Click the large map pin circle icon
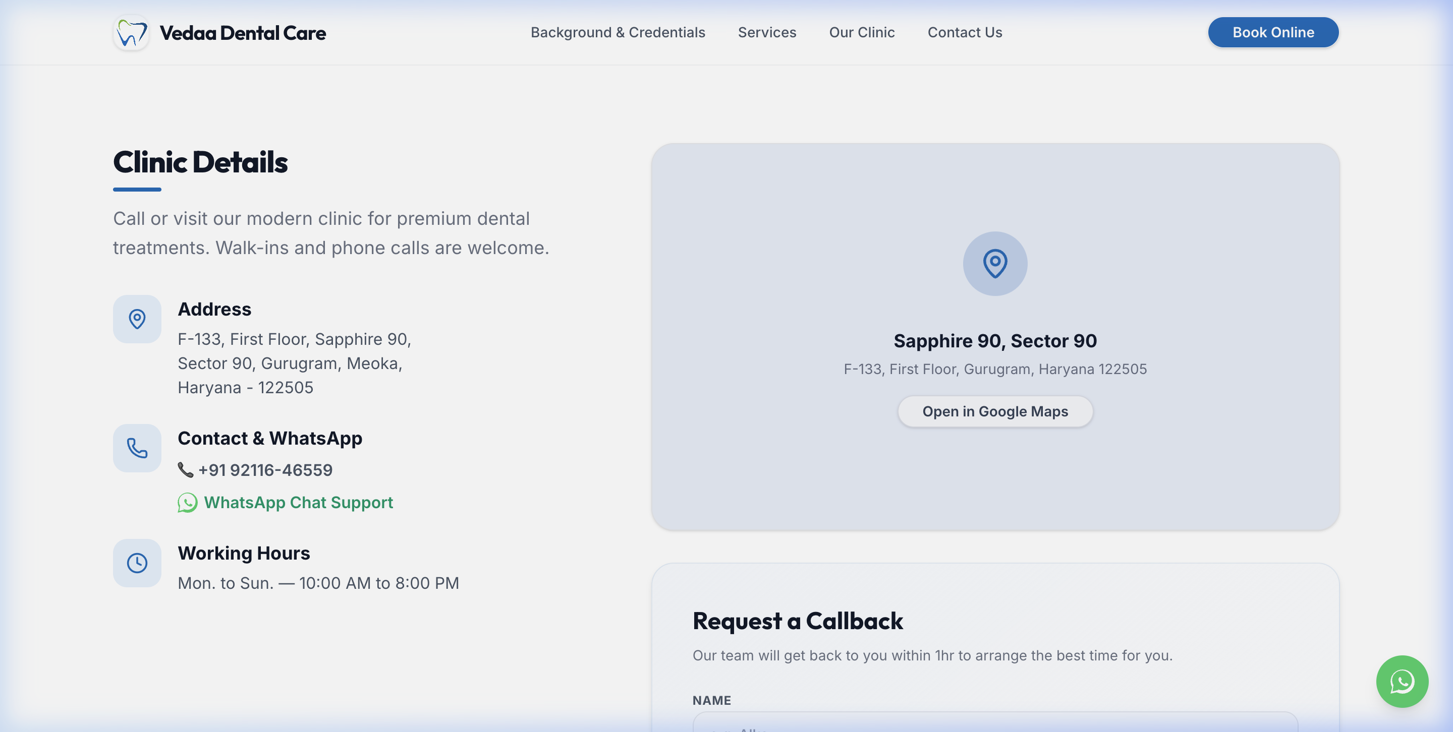Screen dimensions: 1453x732 pos(995,264)
